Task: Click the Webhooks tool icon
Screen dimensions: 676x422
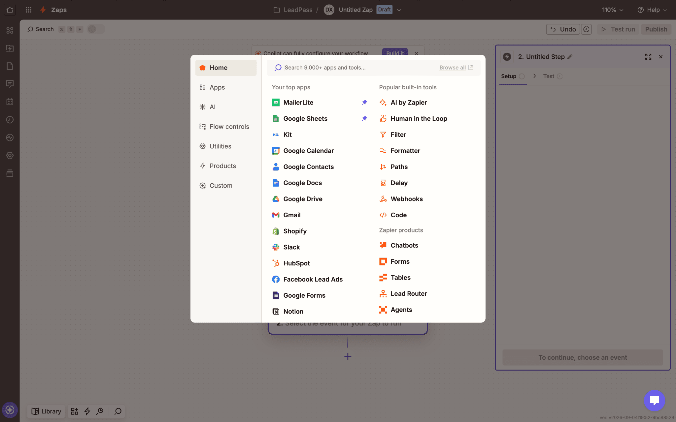Action: 383,199
